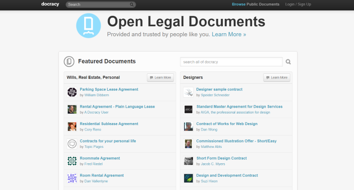The width and height of the screenshot is (354, 190).
Task: Focus the 'search all of docracy' field
Action: [231, 62]
